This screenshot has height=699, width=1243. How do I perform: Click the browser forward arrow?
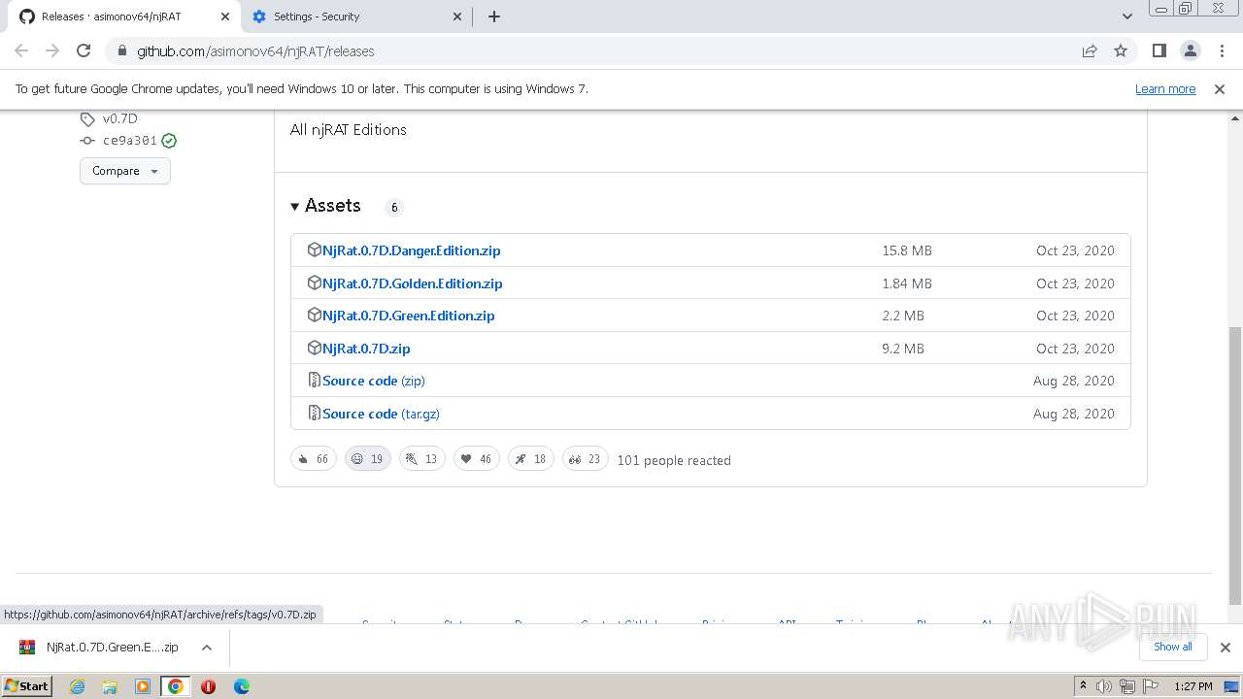point(52,50)
